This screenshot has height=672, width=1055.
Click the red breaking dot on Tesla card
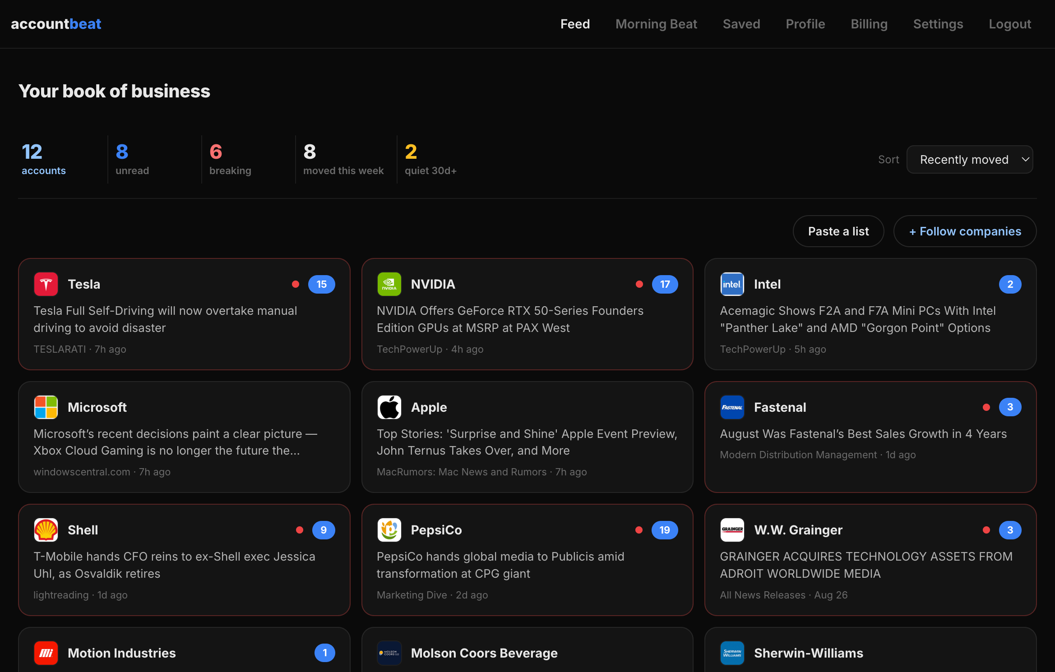(x=296, y=284)
